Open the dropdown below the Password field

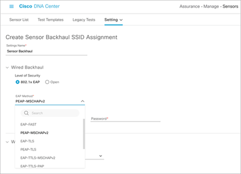100,156
